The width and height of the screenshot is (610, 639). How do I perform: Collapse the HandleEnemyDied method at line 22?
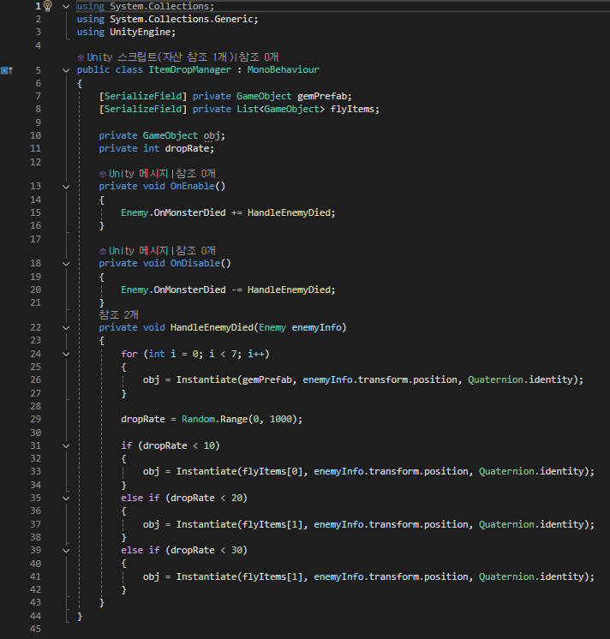click(x=66, y=328)
